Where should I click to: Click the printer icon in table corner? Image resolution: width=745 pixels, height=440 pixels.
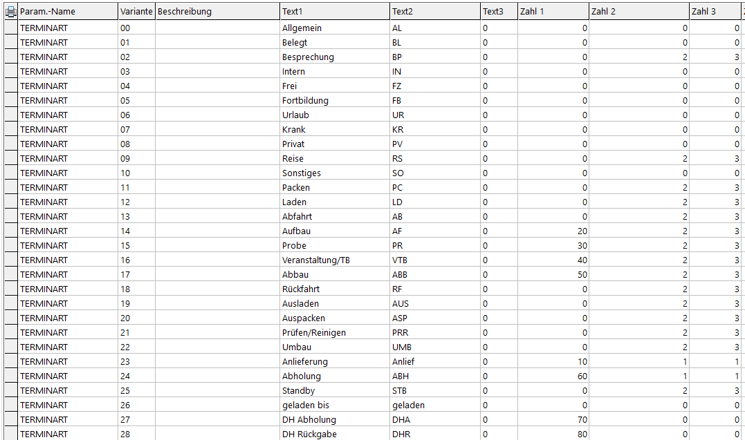coord(11,11)
